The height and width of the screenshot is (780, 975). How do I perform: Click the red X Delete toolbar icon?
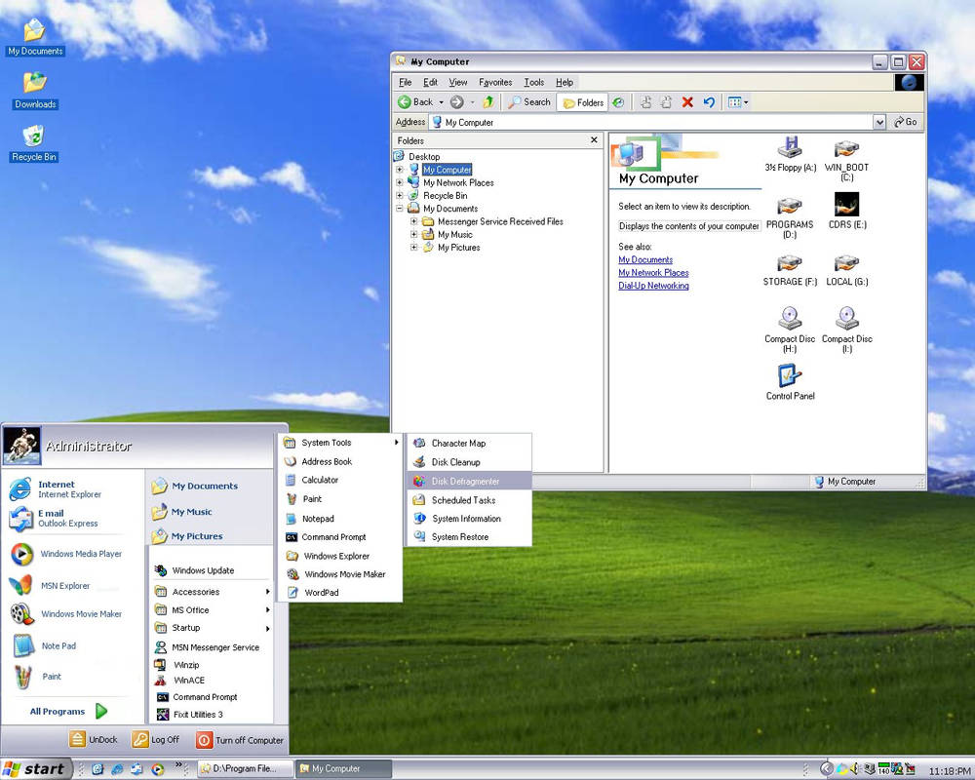tap(687, 101)
